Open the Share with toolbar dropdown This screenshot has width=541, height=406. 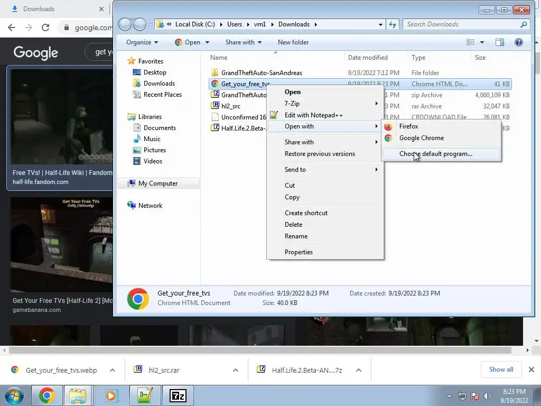[x=243, y=42]
